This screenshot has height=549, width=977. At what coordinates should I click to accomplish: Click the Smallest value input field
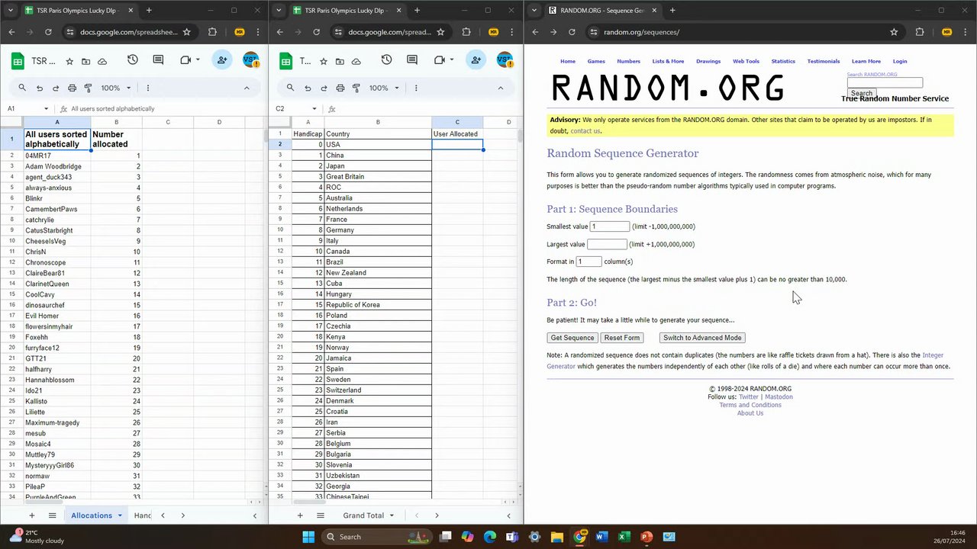610,226
